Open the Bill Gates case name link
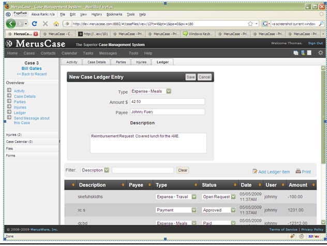 click(32, 68)
